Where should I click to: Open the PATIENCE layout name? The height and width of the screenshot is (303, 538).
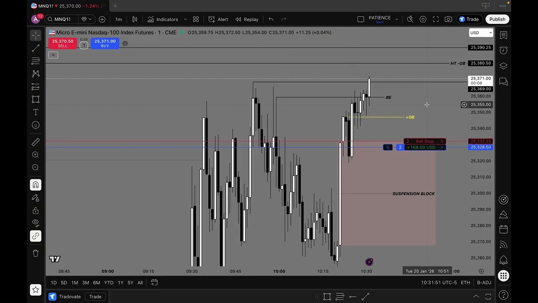(380, 18)
